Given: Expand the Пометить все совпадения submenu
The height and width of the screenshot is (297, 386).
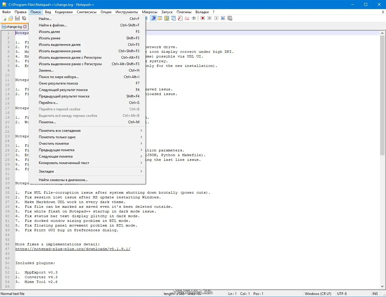Looking at the screenshot, I should tap(87, 131).
